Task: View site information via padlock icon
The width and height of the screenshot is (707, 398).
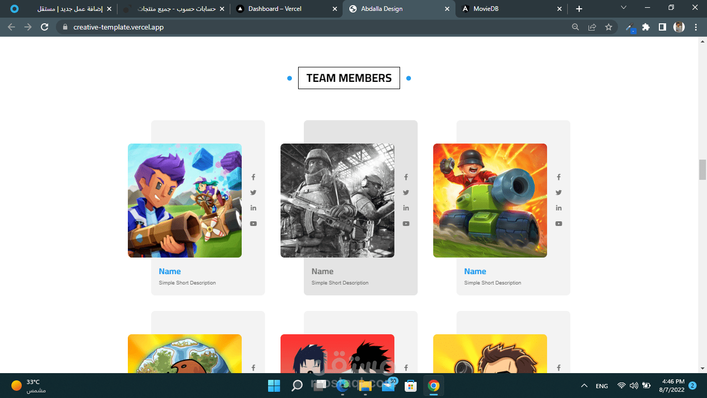Action: (x=65, y=27)
